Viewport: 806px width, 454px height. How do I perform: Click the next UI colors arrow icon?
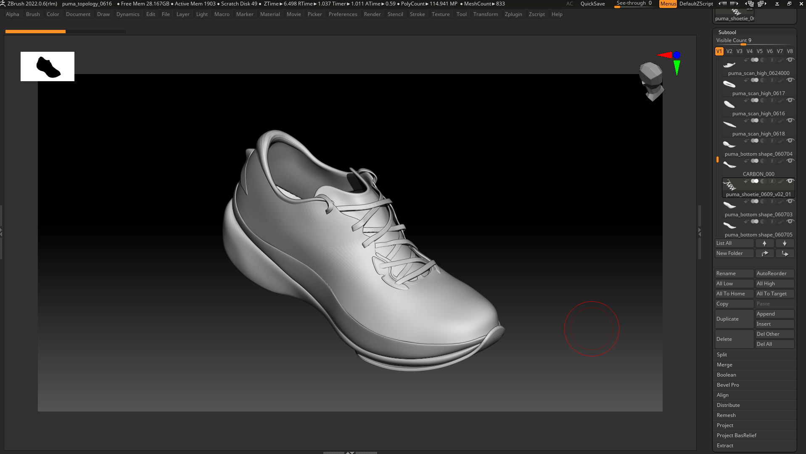point(735,4)
